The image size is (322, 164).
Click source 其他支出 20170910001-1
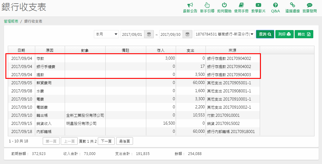[x=229, y=99]
